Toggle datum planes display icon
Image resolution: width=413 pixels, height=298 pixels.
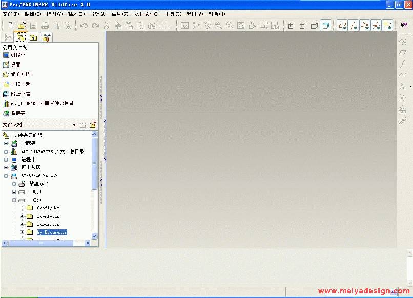(x=342, y=26)
